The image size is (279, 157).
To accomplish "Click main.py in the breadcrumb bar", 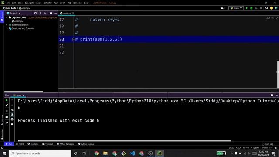I will [x=24, y=8].
